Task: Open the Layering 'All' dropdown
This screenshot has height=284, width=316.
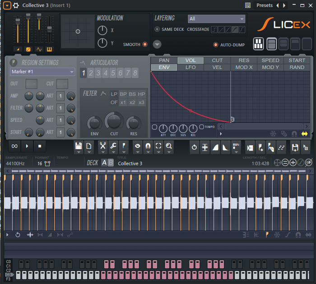Action: (x=216, y=19)
